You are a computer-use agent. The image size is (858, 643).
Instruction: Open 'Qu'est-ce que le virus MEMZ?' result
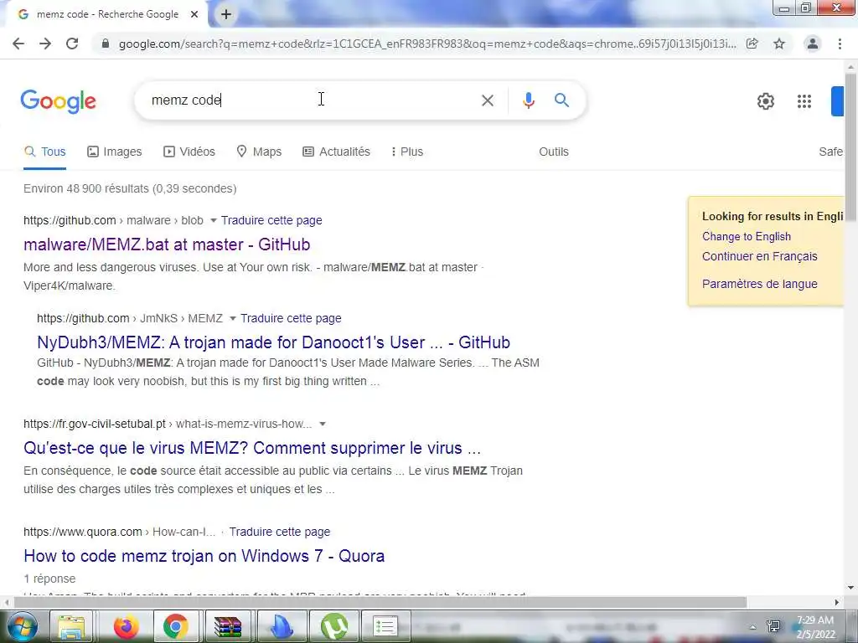(x=252, y=448)
